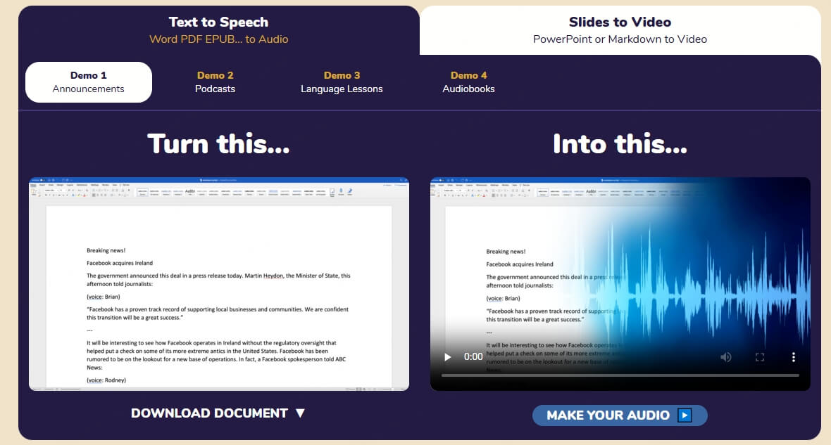Play the demo audio video
The height and width of the screenshot is (445, 831).
pyautogui.click(x=448, y=357)
